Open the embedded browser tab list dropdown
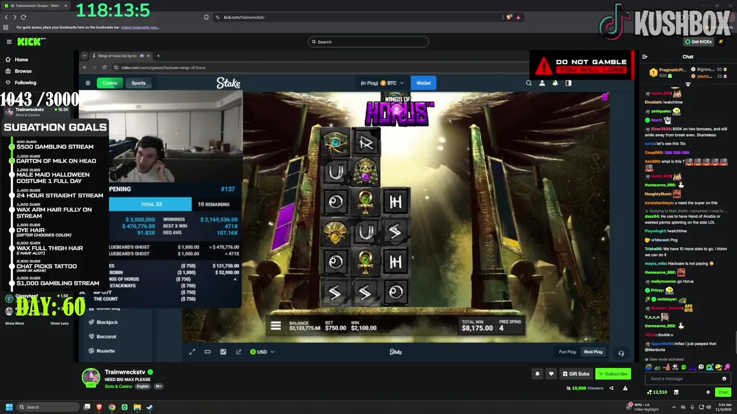737x414 pixels. 85,56
